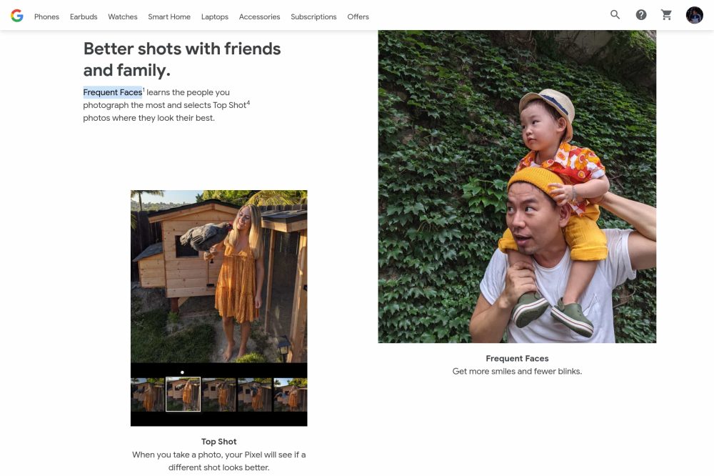Browse the Accessories category

(x=259, y=16)
